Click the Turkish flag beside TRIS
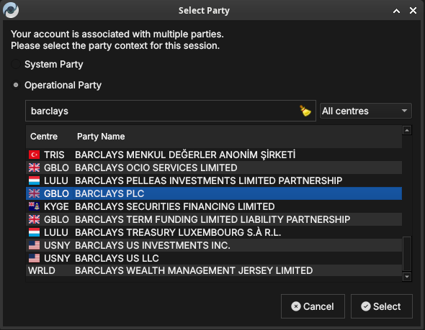 tap(34, 155)
